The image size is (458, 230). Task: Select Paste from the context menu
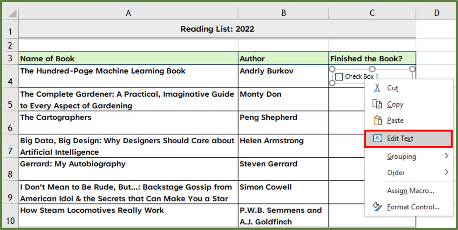395,120
